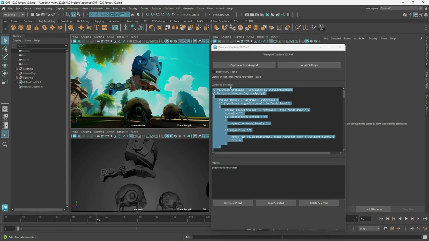Switch to the TURTLE shelf tab

tap(250, 21)
